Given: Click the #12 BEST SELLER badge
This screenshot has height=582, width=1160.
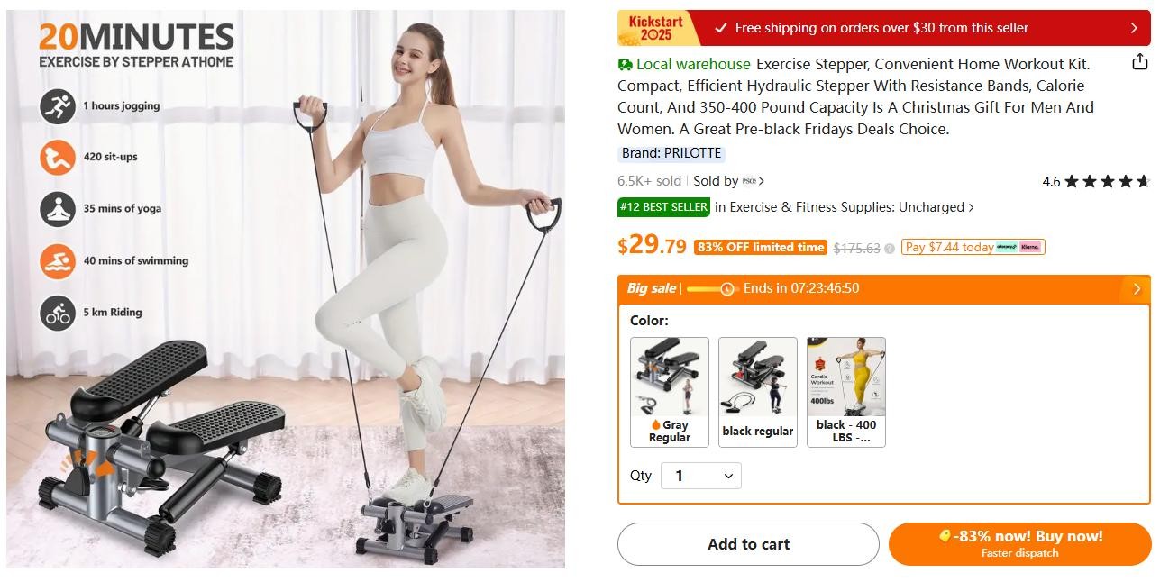Looking at the screenshot, I should pos(663,207).
